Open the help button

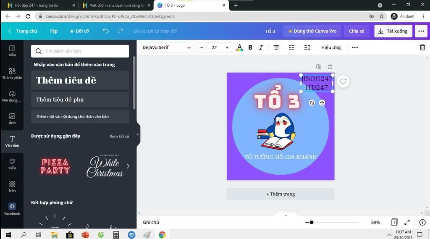422,222
